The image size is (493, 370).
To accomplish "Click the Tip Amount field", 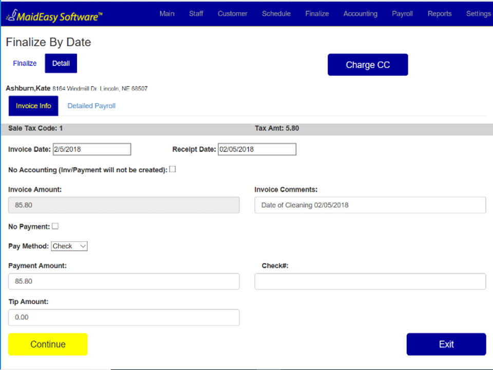I will pos(124,317).
